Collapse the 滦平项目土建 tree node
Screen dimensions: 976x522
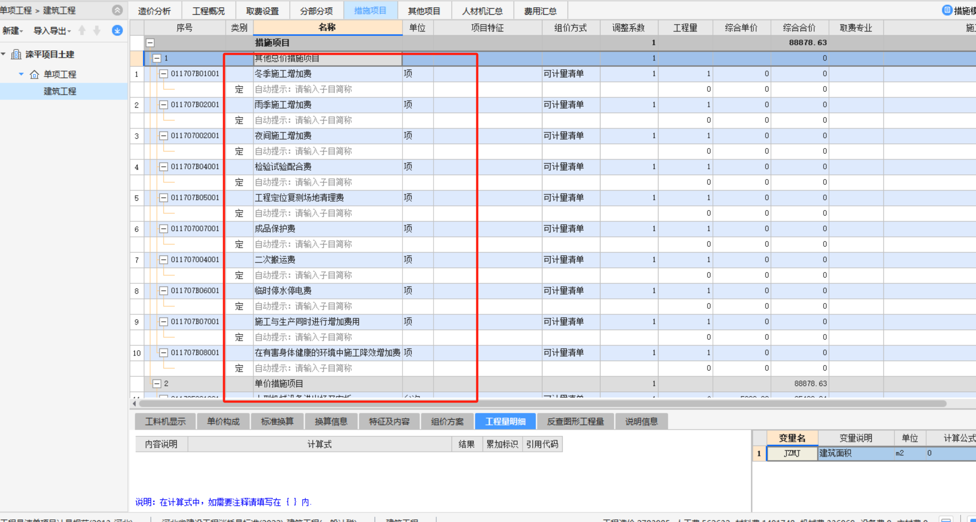[x=4, y=54]
